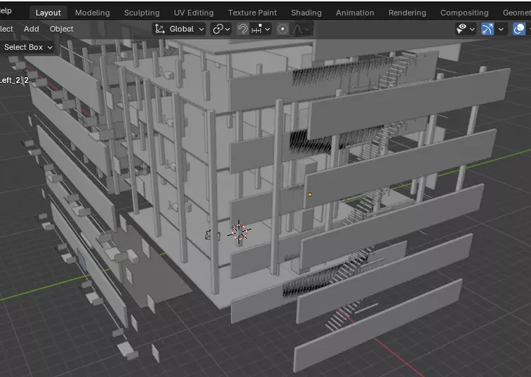Open the Object menu in viewport header

[61, 29]
